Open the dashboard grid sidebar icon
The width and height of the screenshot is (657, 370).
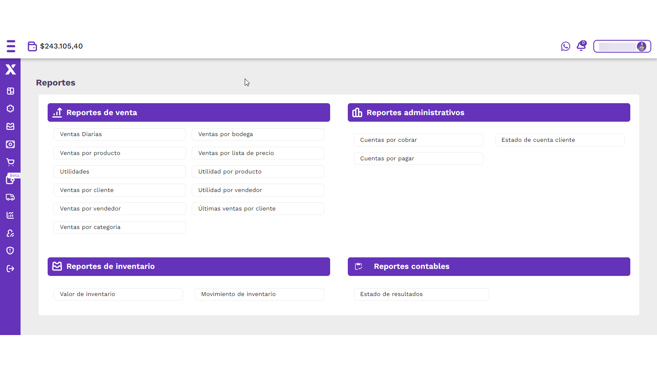click(11, 91)
